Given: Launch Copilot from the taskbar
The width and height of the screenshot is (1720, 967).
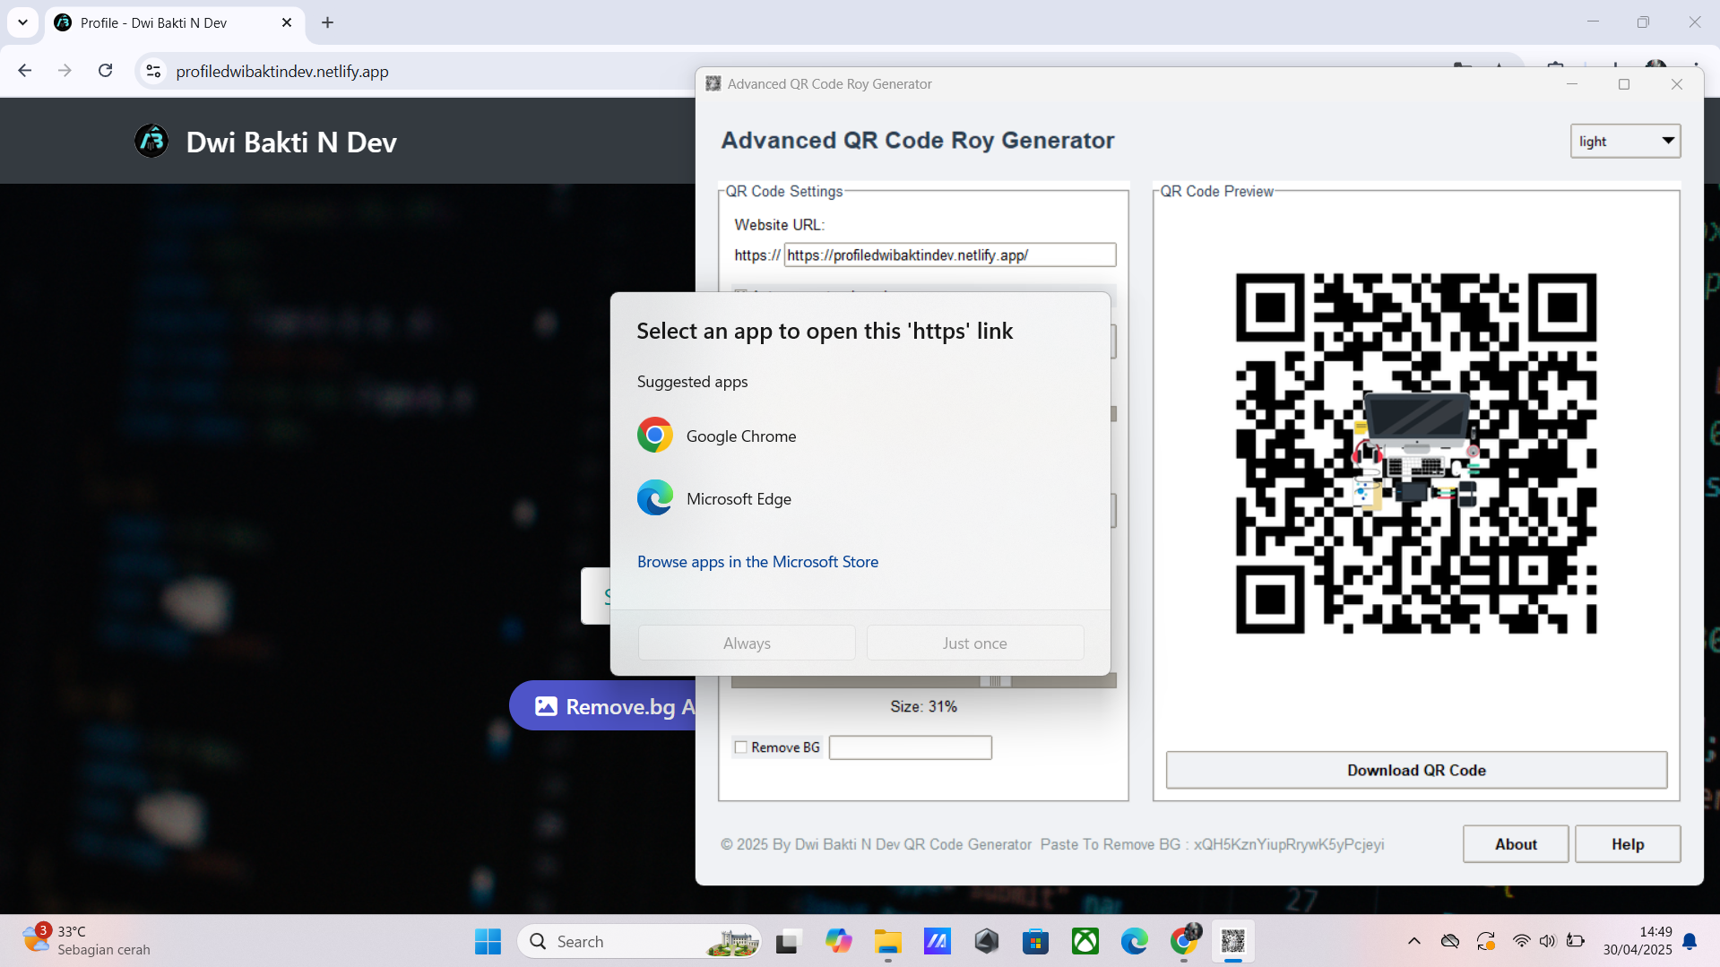Looking at the screenshot, I should (x=839, y=941).
